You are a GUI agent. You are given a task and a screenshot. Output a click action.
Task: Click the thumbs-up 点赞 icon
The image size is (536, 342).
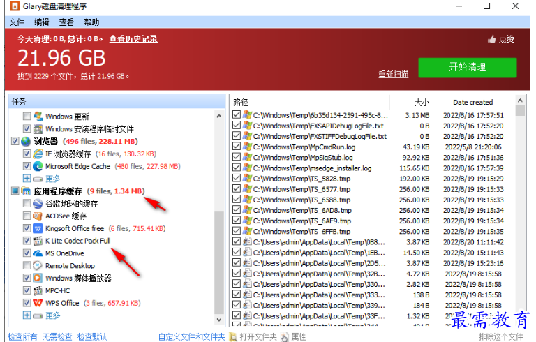(491, 39)
